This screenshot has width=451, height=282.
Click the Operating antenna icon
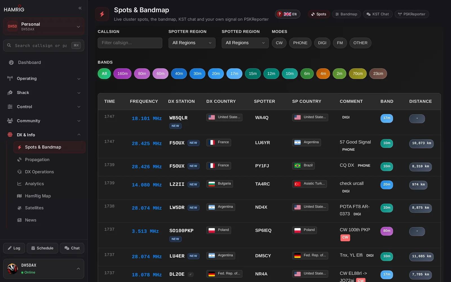(10, 78)
